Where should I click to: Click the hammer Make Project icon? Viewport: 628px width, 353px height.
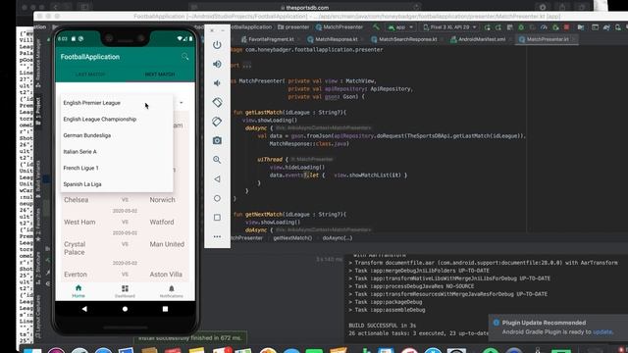[376, 27]
